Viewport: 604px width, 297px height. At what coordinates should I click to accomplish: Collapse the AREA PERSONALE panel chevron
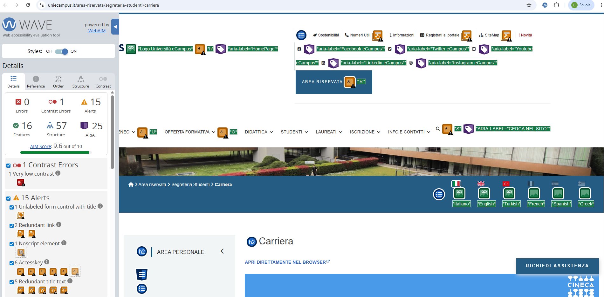pyautogui.click(x=222, y=251)
